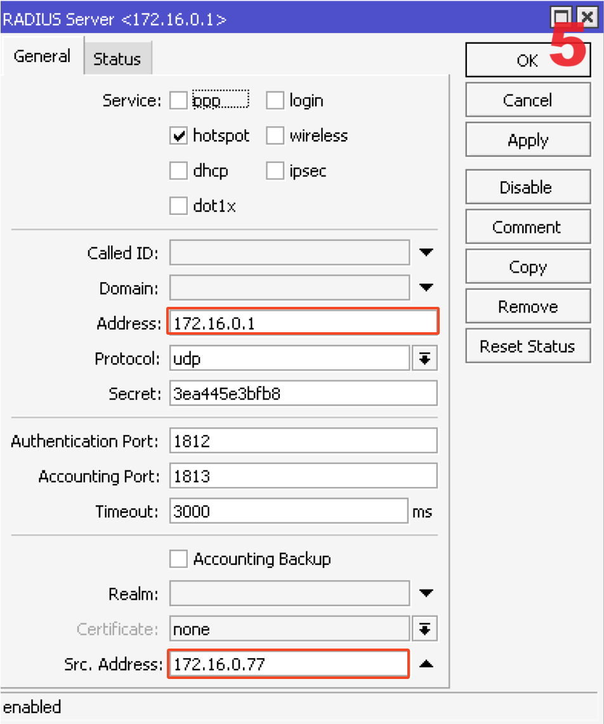Click the Apply button
Screen dimensions: 604x724
pos(528,141)
